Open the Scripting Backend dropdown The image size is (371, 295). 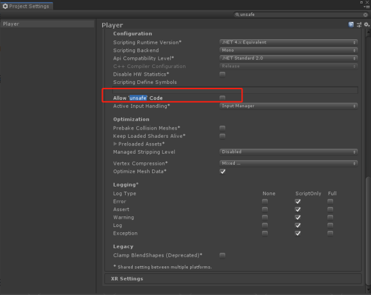288,50
